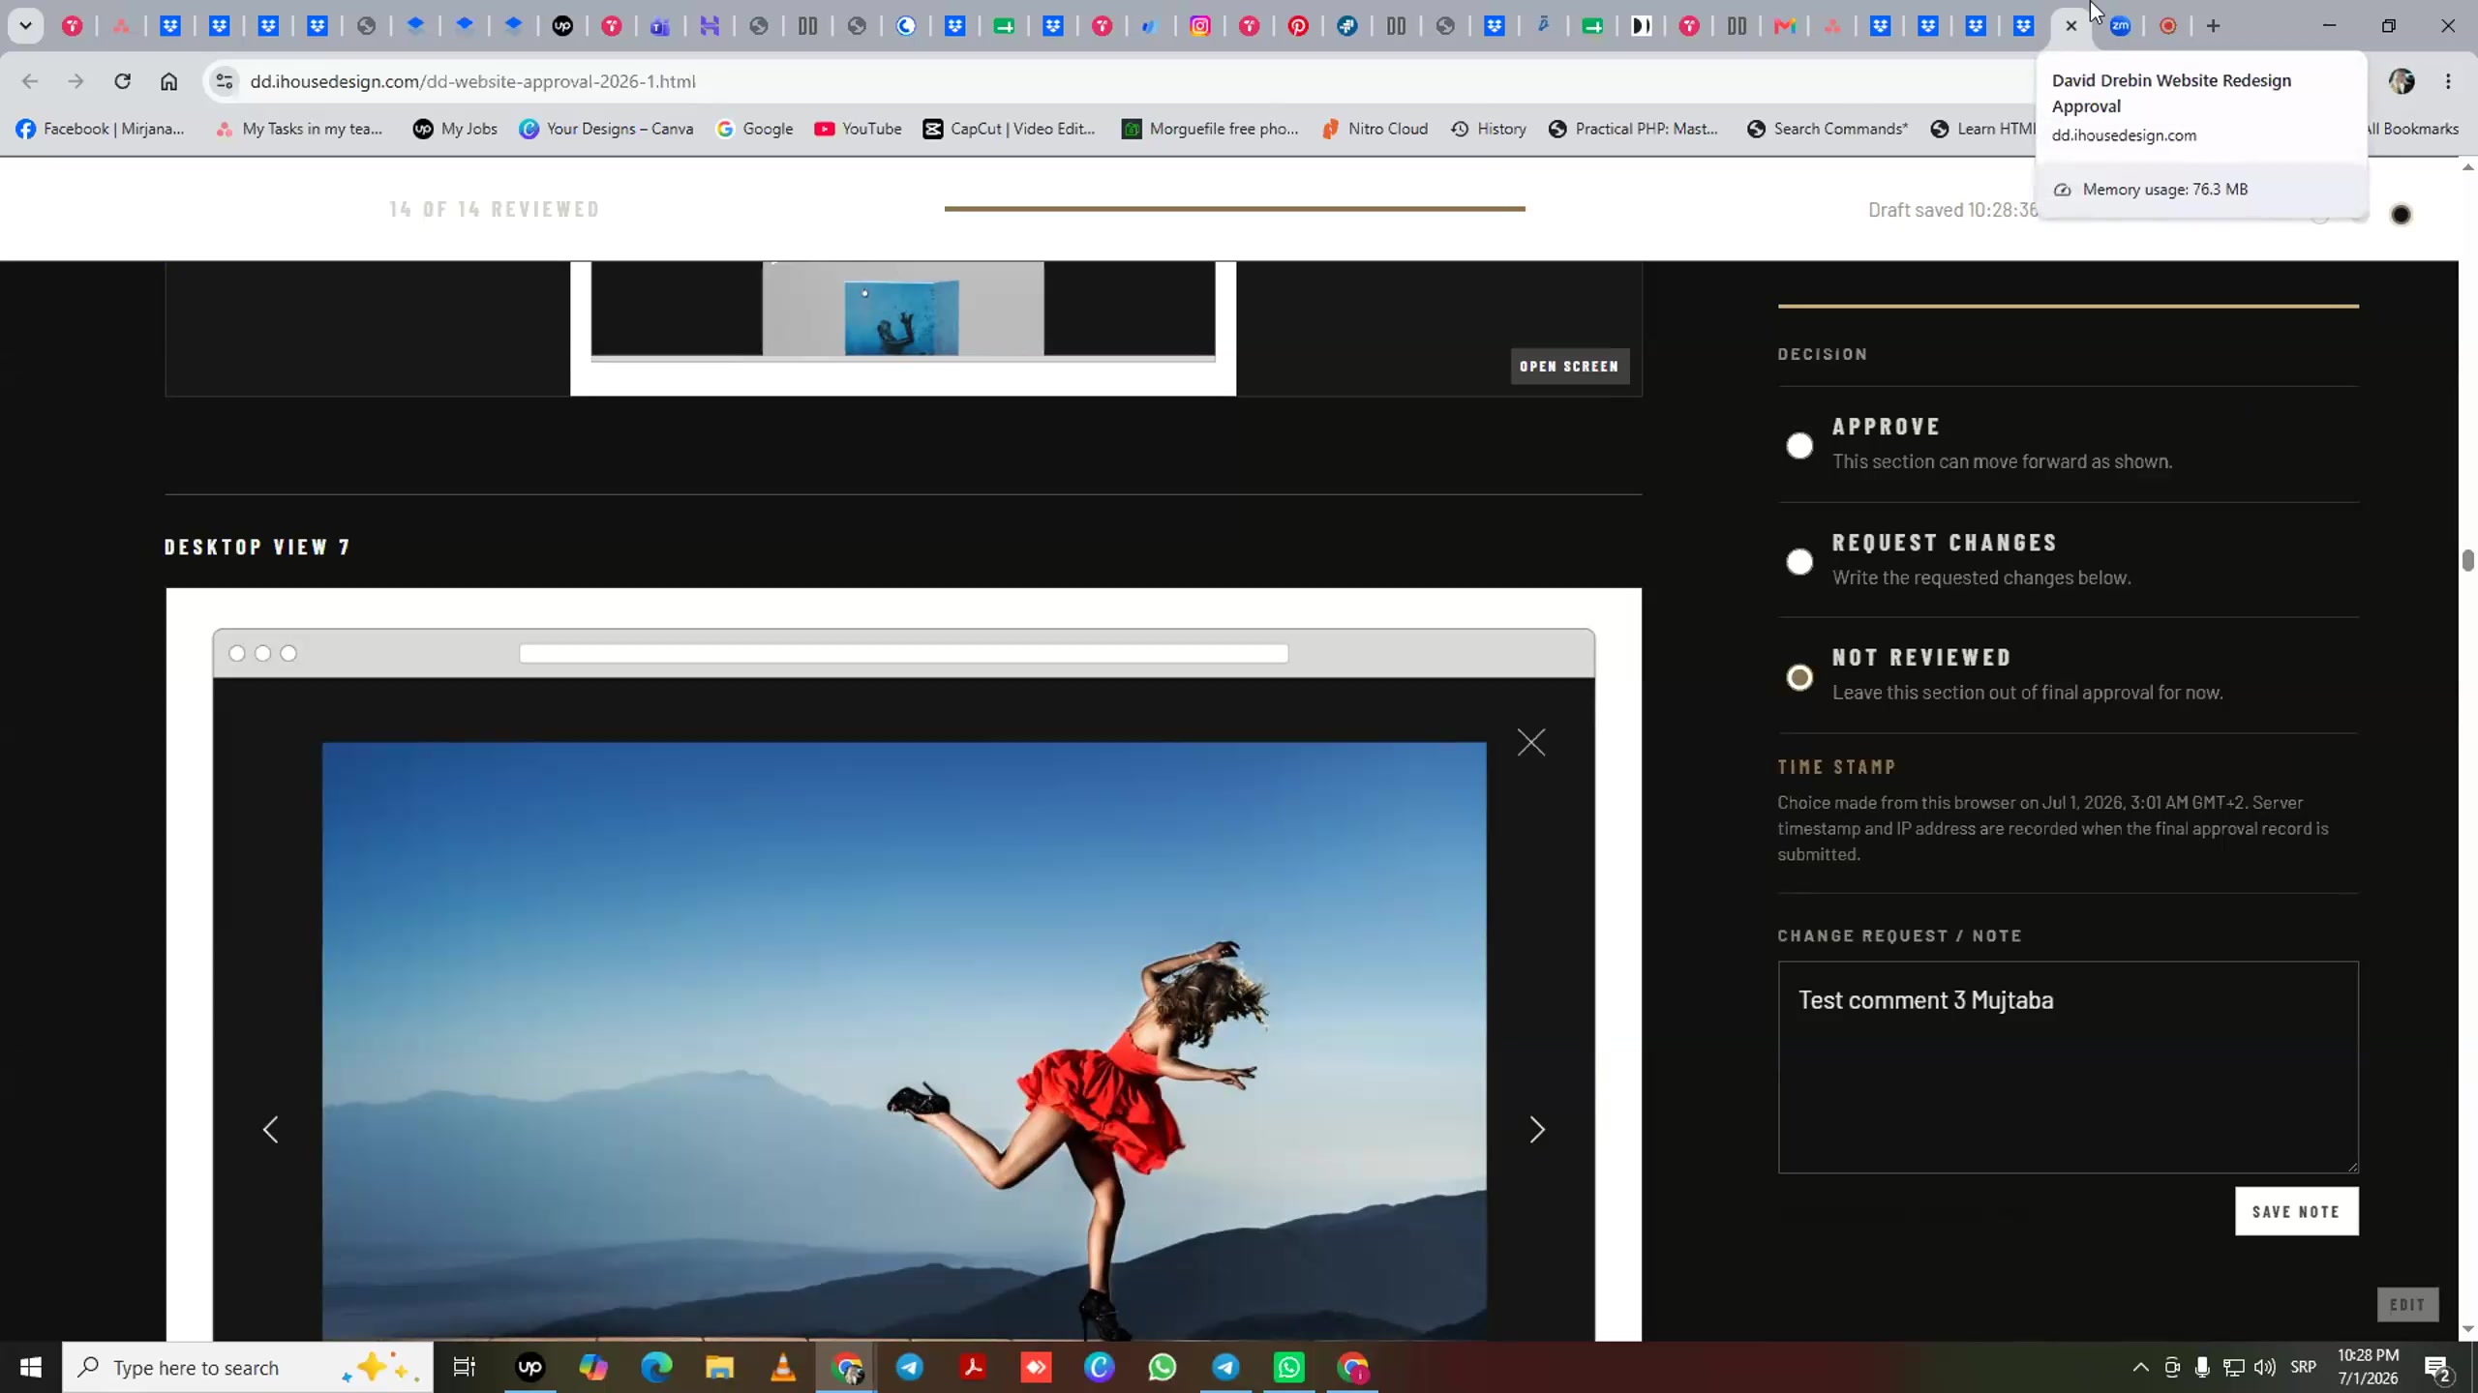The image size is (2478, 1393).
Task: Open WhatsApp from the taskbar
Action: 1163,1367
